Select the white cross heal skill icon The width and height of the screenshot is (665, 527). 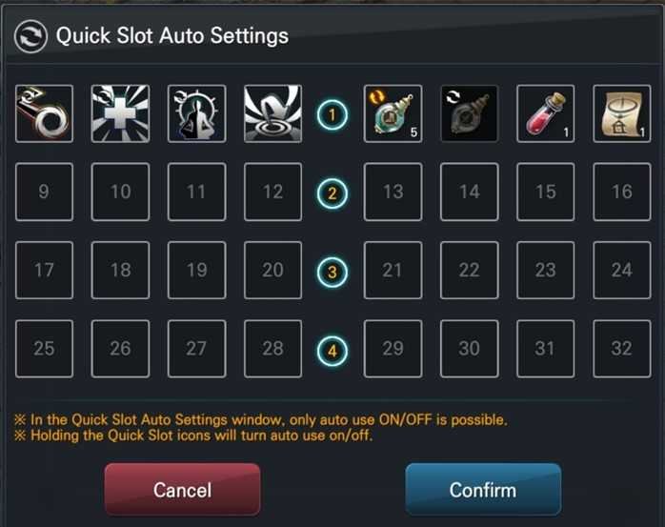click(x=120, y=113)
